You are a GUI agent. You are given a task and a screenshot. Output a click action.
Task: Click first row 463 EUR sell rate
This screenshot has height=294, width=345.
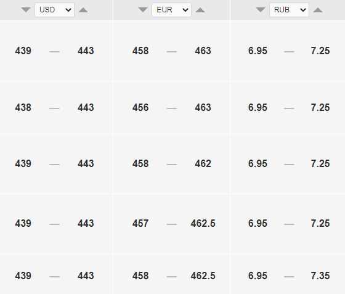click(203, 51)
